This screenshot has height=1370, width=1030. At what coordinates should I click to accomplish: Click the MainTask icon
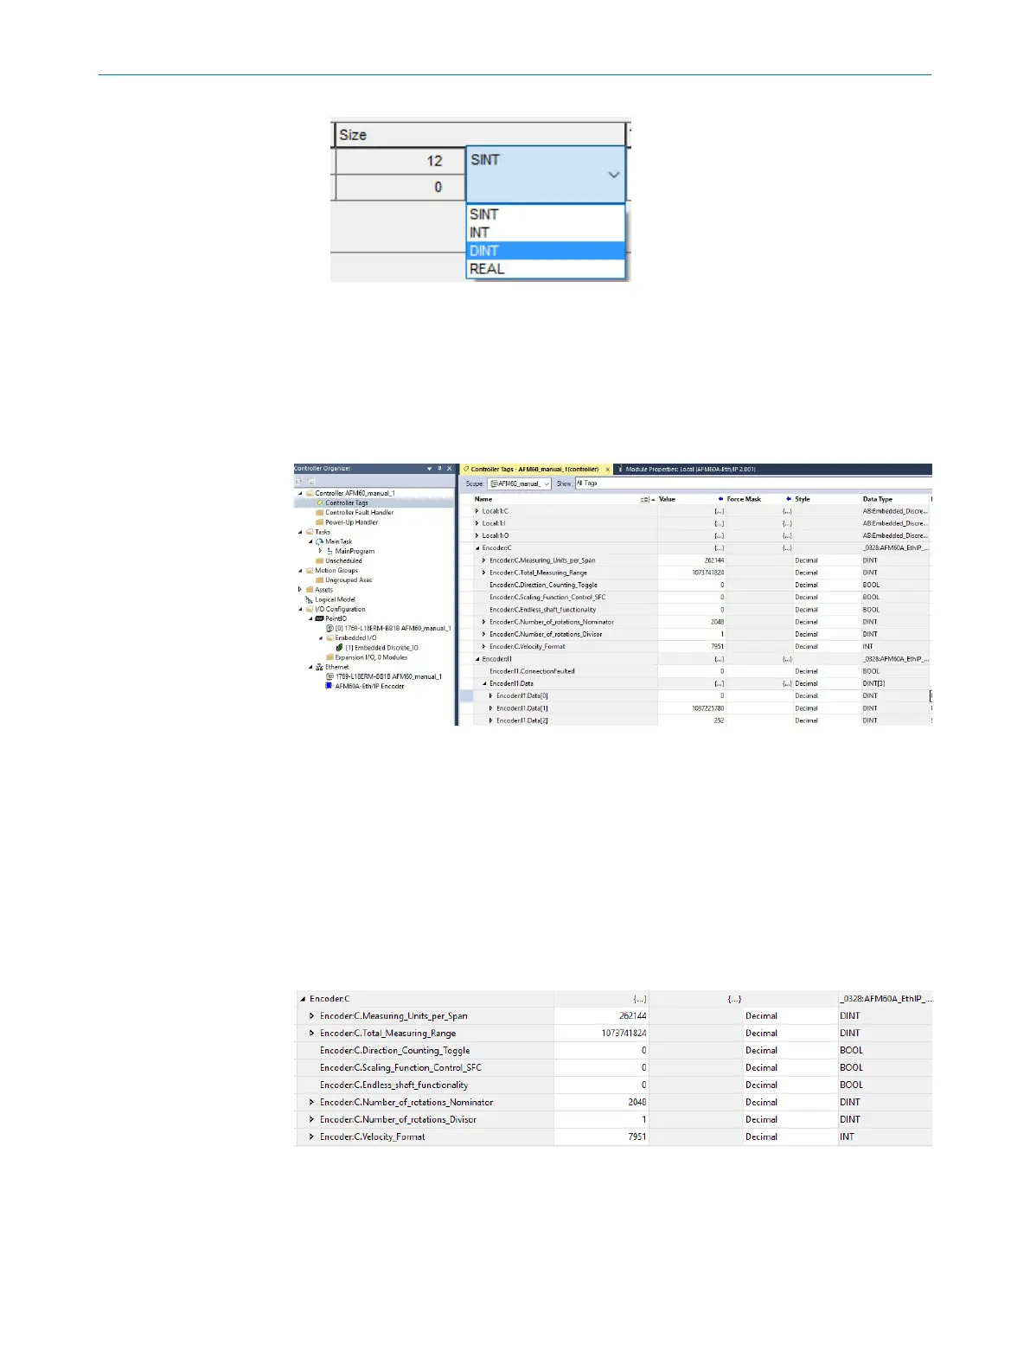tap(320, 541)
